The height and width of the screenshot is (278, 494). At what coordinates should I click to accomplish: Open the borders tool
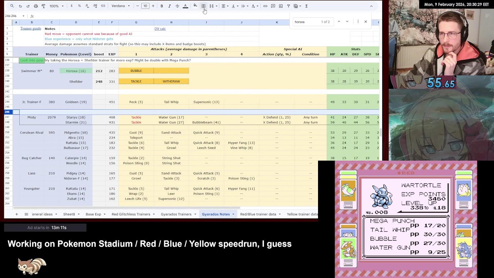click(203, 6)
